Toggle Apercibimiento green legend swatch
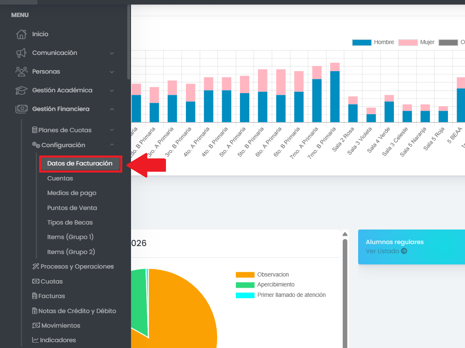 tap(245, 285)
